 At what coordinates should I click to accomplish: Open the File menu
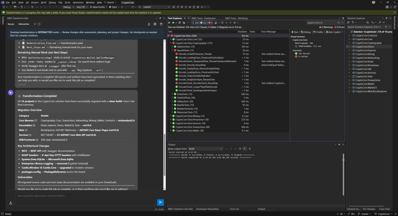click(x=8, y=3)
